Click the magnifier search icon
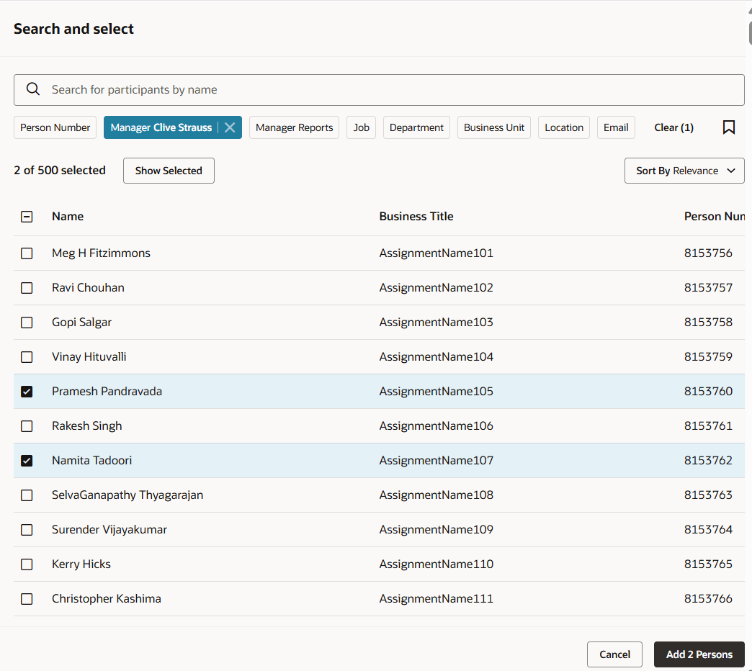 click(x=32, y=89)
